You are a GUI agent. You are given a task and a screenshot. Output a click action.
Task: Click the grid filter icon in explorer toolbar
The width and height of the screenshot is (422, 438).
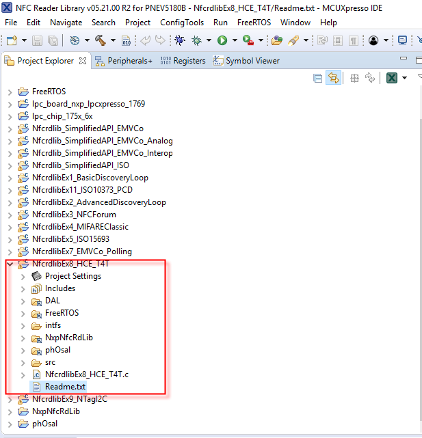354,78
